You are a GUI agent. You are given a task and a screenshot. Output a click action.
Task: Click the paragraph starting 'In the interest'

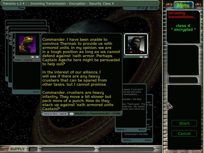pyautogui.click(x=74, y=78)
